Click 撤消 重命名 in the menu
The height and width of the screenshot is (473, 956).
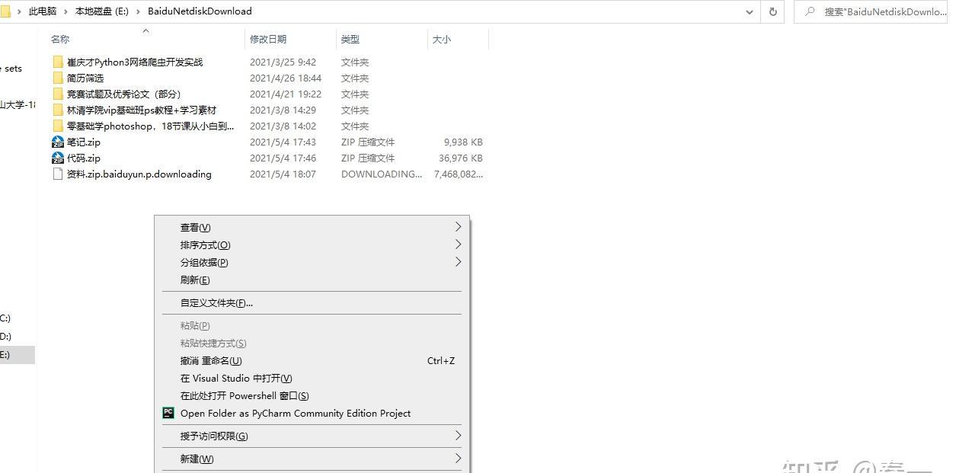[211, 360]
